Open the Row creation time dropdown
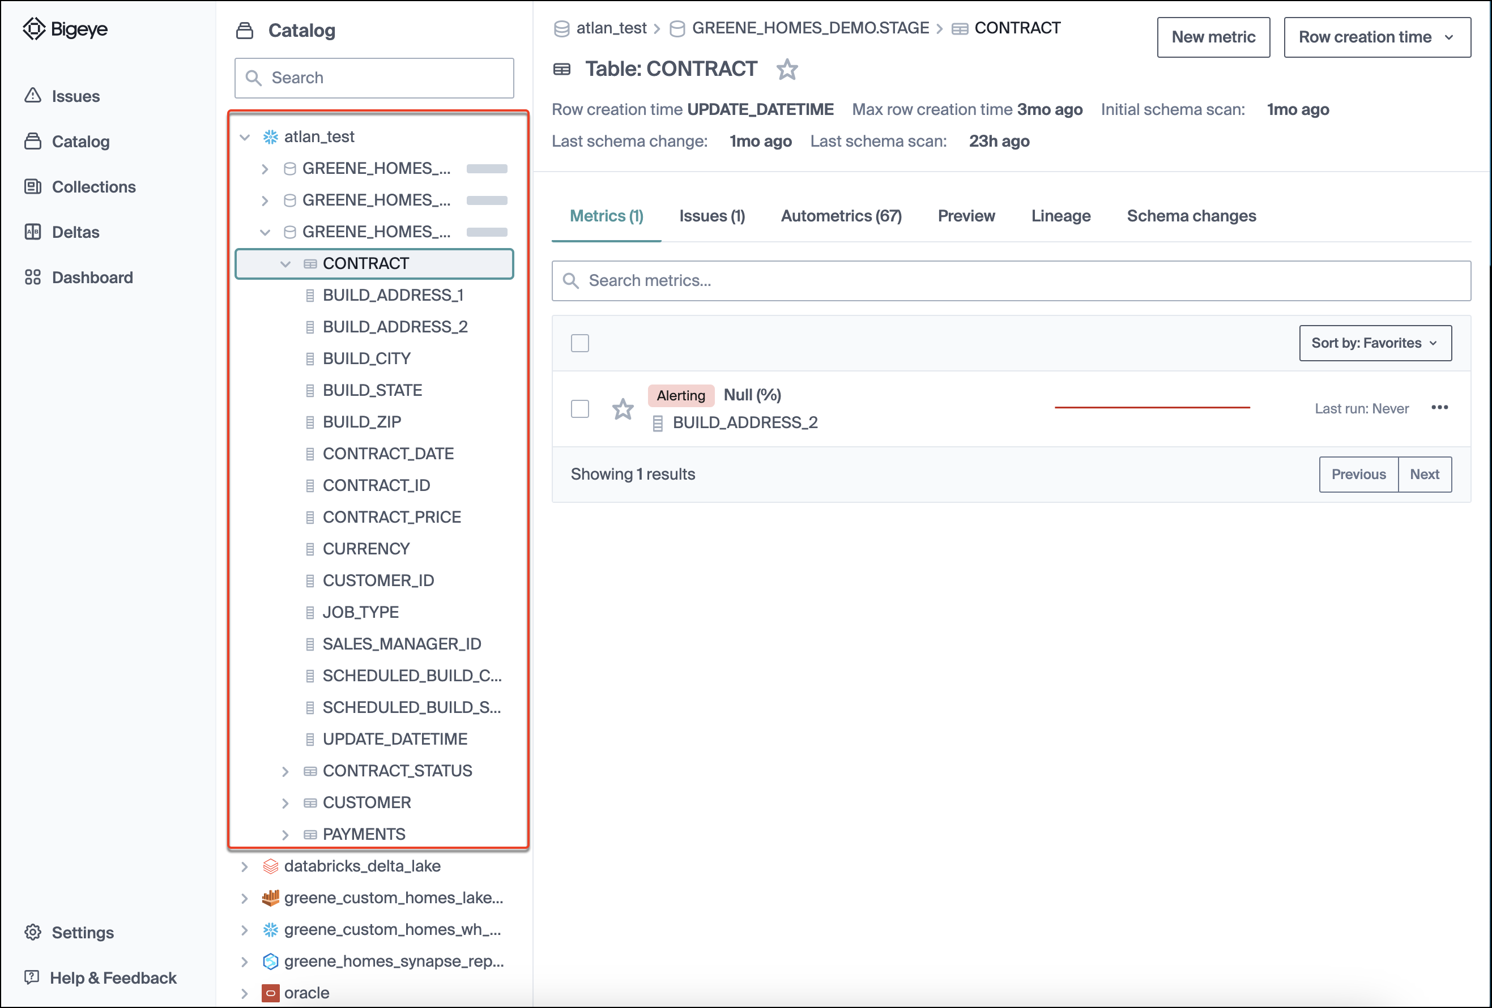The image size is (1492, 1008). coord(1376,37)
